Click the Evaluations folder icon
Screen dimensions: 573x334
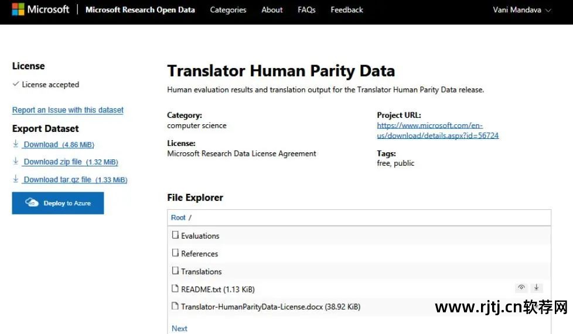pyautogui.click(x=175, y=235)
